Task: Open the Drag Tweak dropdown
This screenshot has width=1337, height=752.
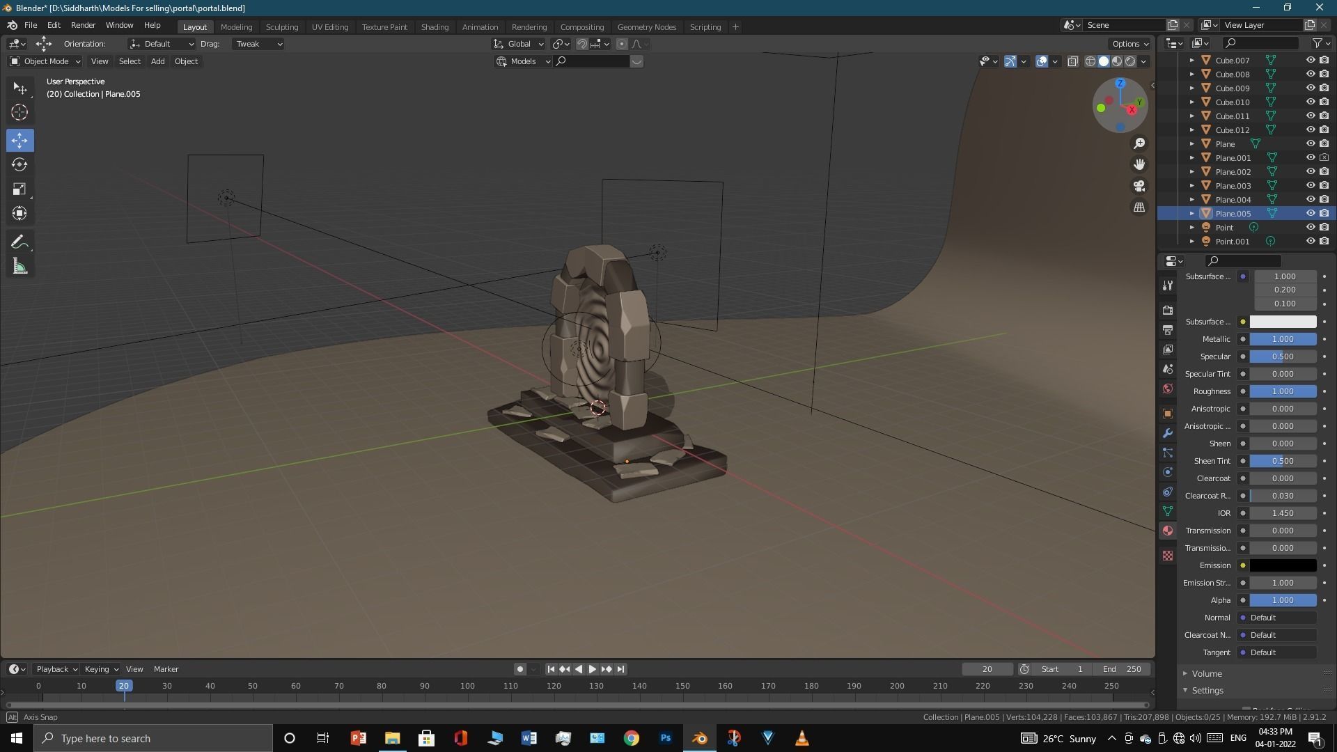Action: [x=258, y=44]
